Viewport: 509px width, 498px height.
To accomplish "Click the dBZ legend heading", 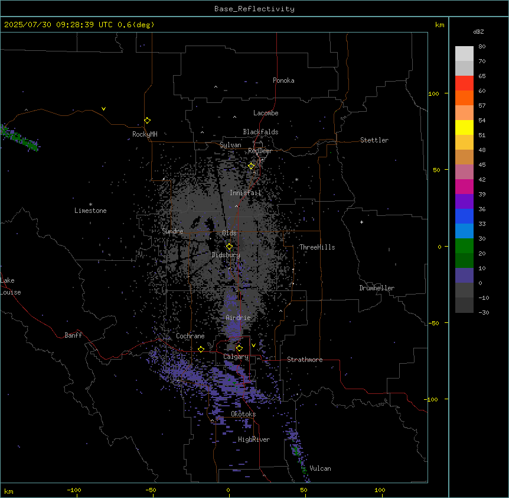I will tap(478, 32).
